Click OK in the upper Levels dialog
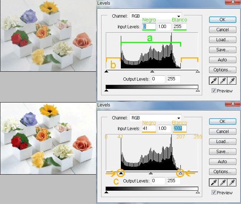 click(223, 20)
